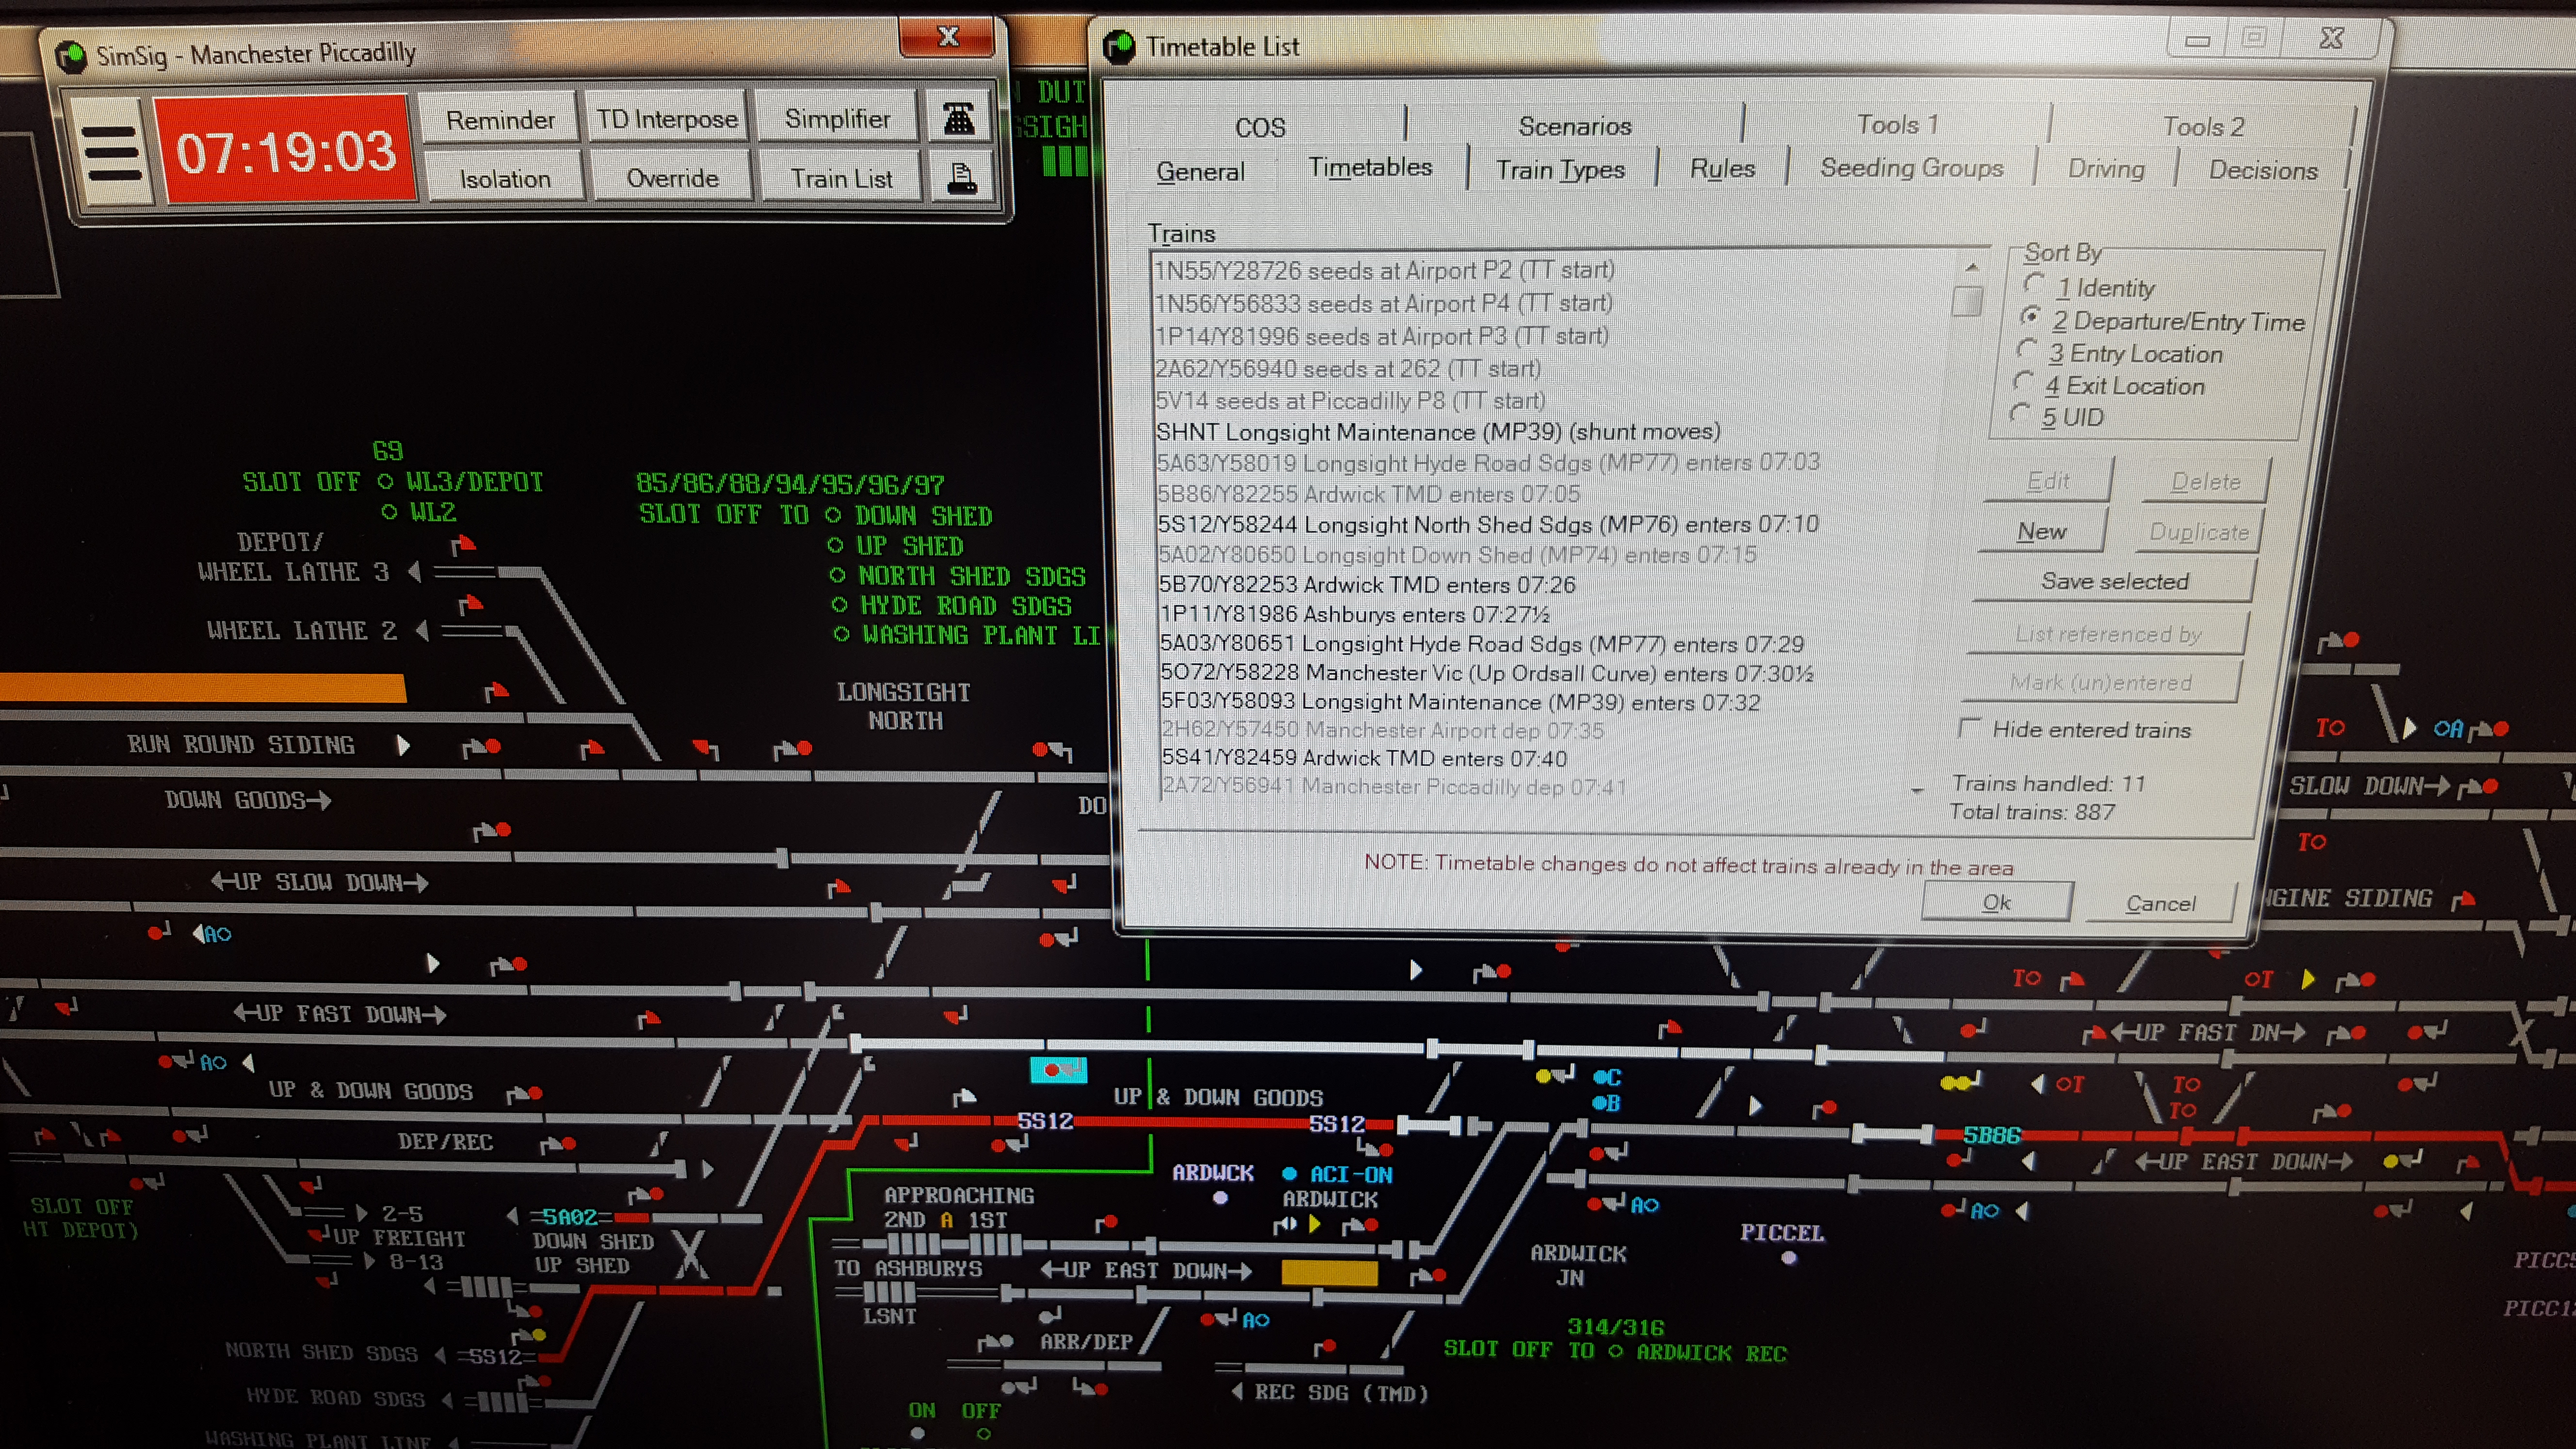Select the Timetables tab
Screen dimensions: 2576x1449
click(1370, 167)
